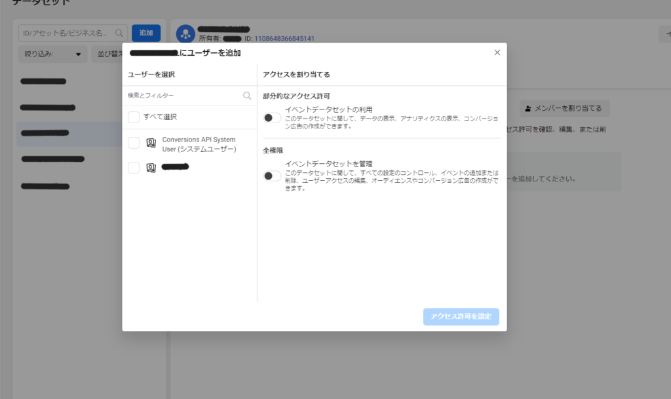
Task: Click the blue dataset avatar icon
Action: (185, 33)
